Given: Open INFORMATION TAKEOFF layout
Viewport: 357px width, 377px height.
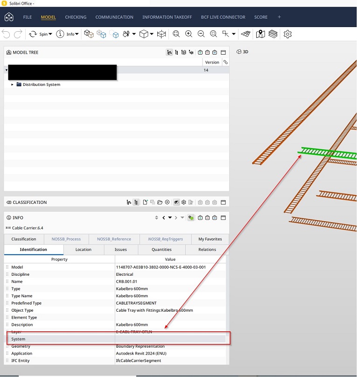Looking at the screenshot, I should [167, 17].
